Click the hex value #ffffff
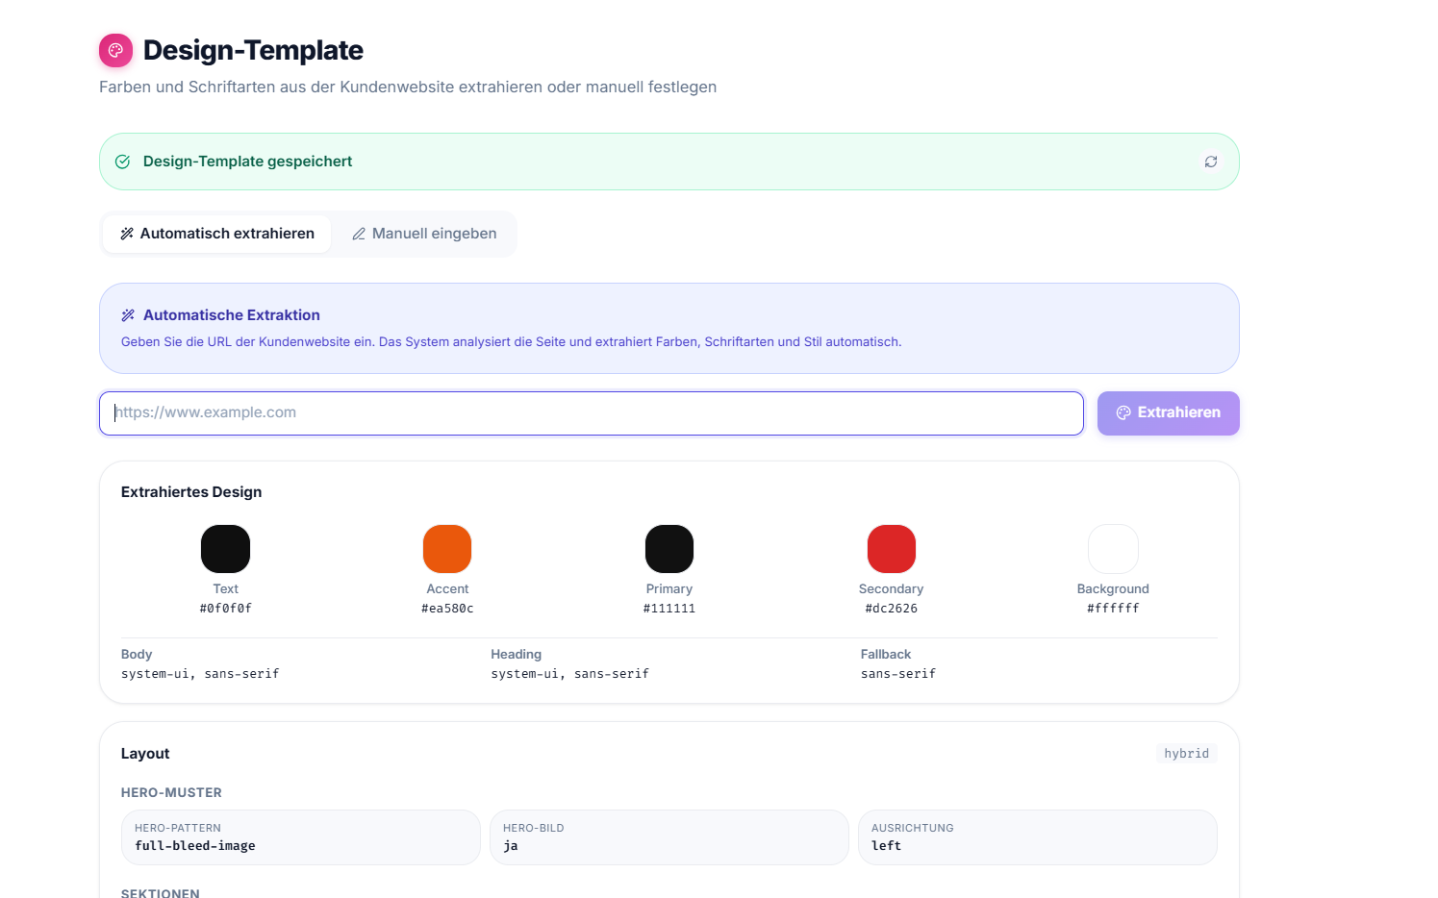Viewport: 1438px width, 898px height. click(1113, 609)
